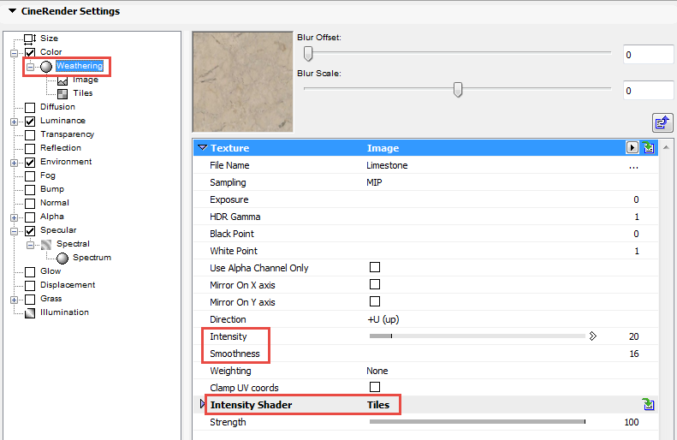Enable the Transparency channel checkbox
The image size is (677, 440).
tap(30, 135)
